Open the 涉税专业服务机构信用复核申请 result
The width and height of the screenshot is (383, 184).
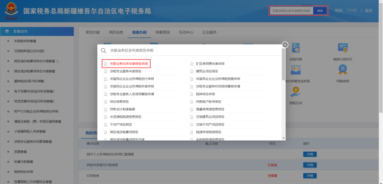pos(218,87)
